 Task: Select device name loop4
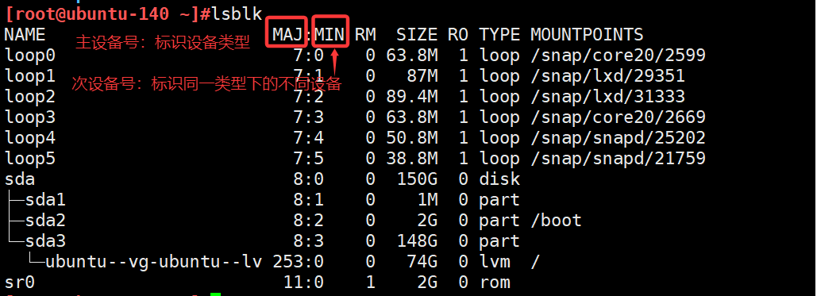29,137
